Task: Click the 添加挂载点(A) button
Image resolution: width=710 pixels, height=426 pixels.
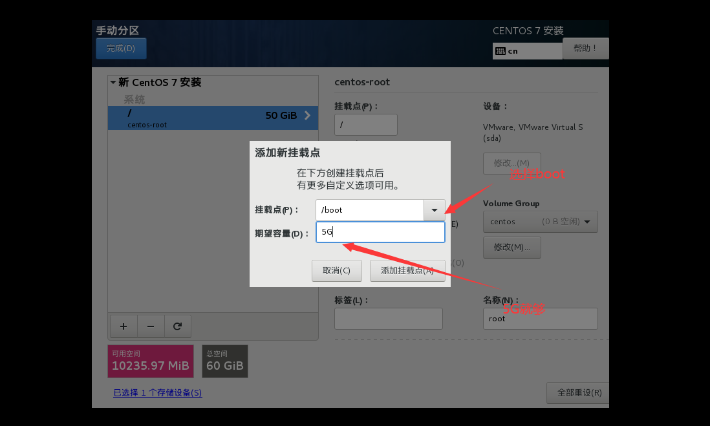Action: [407, 271]
